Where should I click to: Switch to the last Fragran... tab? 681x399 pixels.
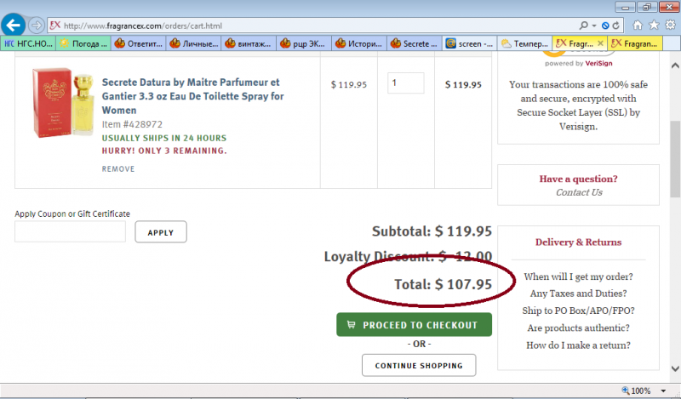[x=634, y=43]
